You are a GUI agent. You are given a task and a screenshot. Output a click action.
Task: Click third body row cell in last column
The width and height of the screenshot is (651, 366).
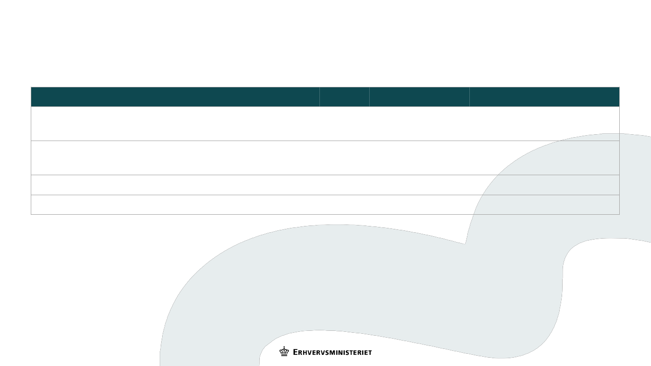click(544, 185)
